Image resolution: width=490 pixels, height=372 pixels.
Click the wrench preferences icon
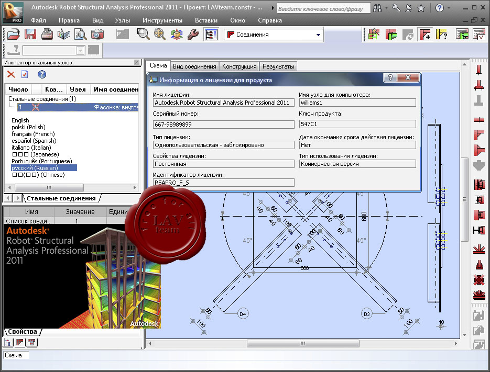click(x=193, y=34)
